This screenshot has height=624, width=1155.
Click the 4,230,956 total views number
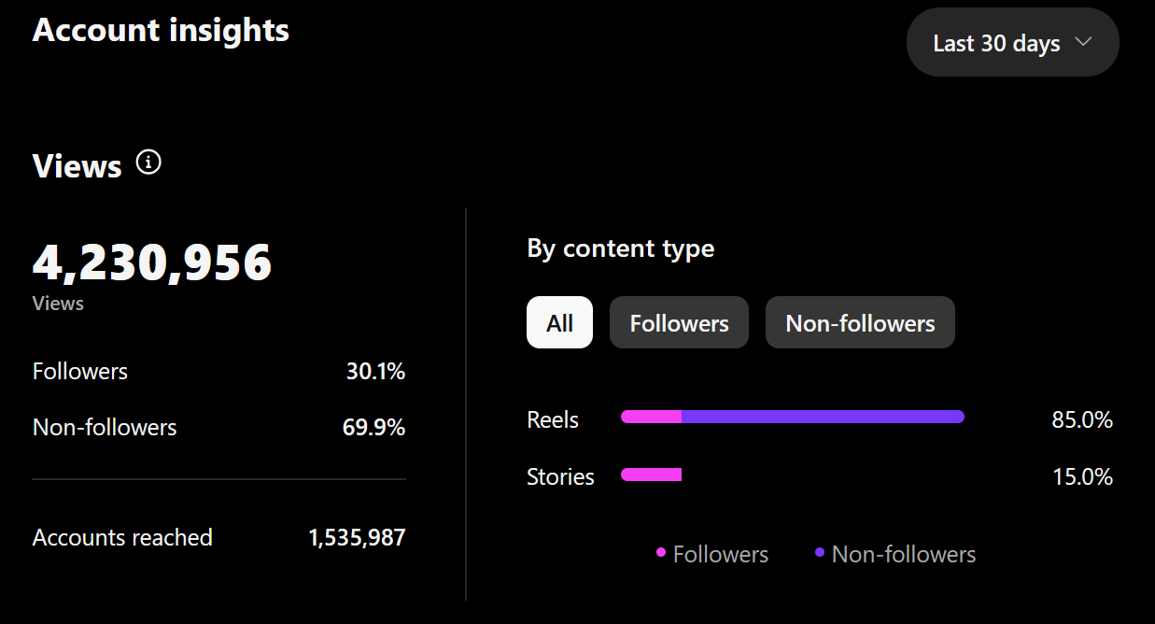152,263
